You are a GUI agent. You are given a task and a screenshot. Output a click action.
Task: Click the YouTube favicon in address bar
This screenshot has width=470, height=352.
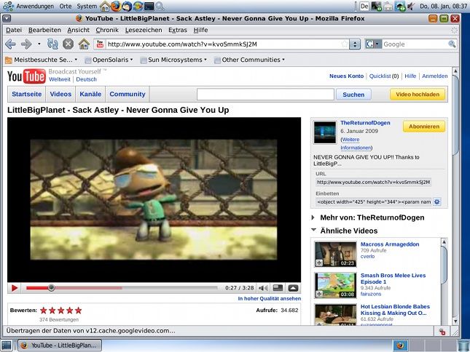pyautogui.click(x=100, y=44)
